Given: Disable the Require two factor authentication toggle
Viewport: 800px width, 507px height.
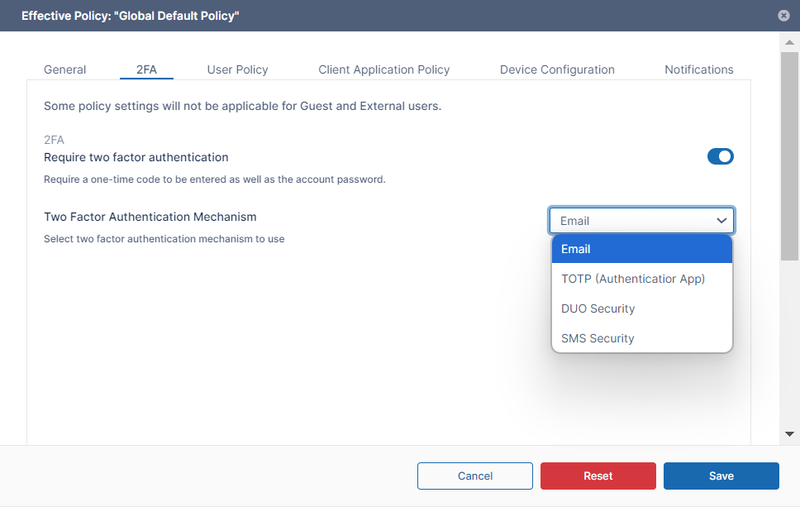Looking at the screenshot, I should coord(720,156).
